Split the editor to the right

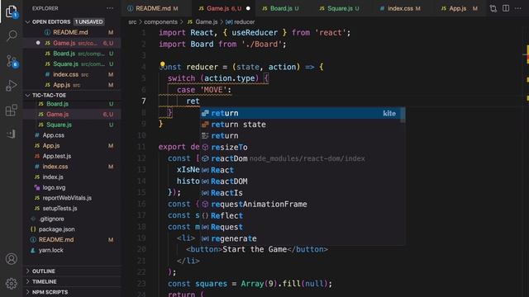coord(506,8)
